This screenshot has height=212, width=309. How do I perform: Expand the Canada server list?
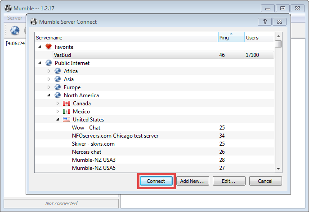(58, 104)
